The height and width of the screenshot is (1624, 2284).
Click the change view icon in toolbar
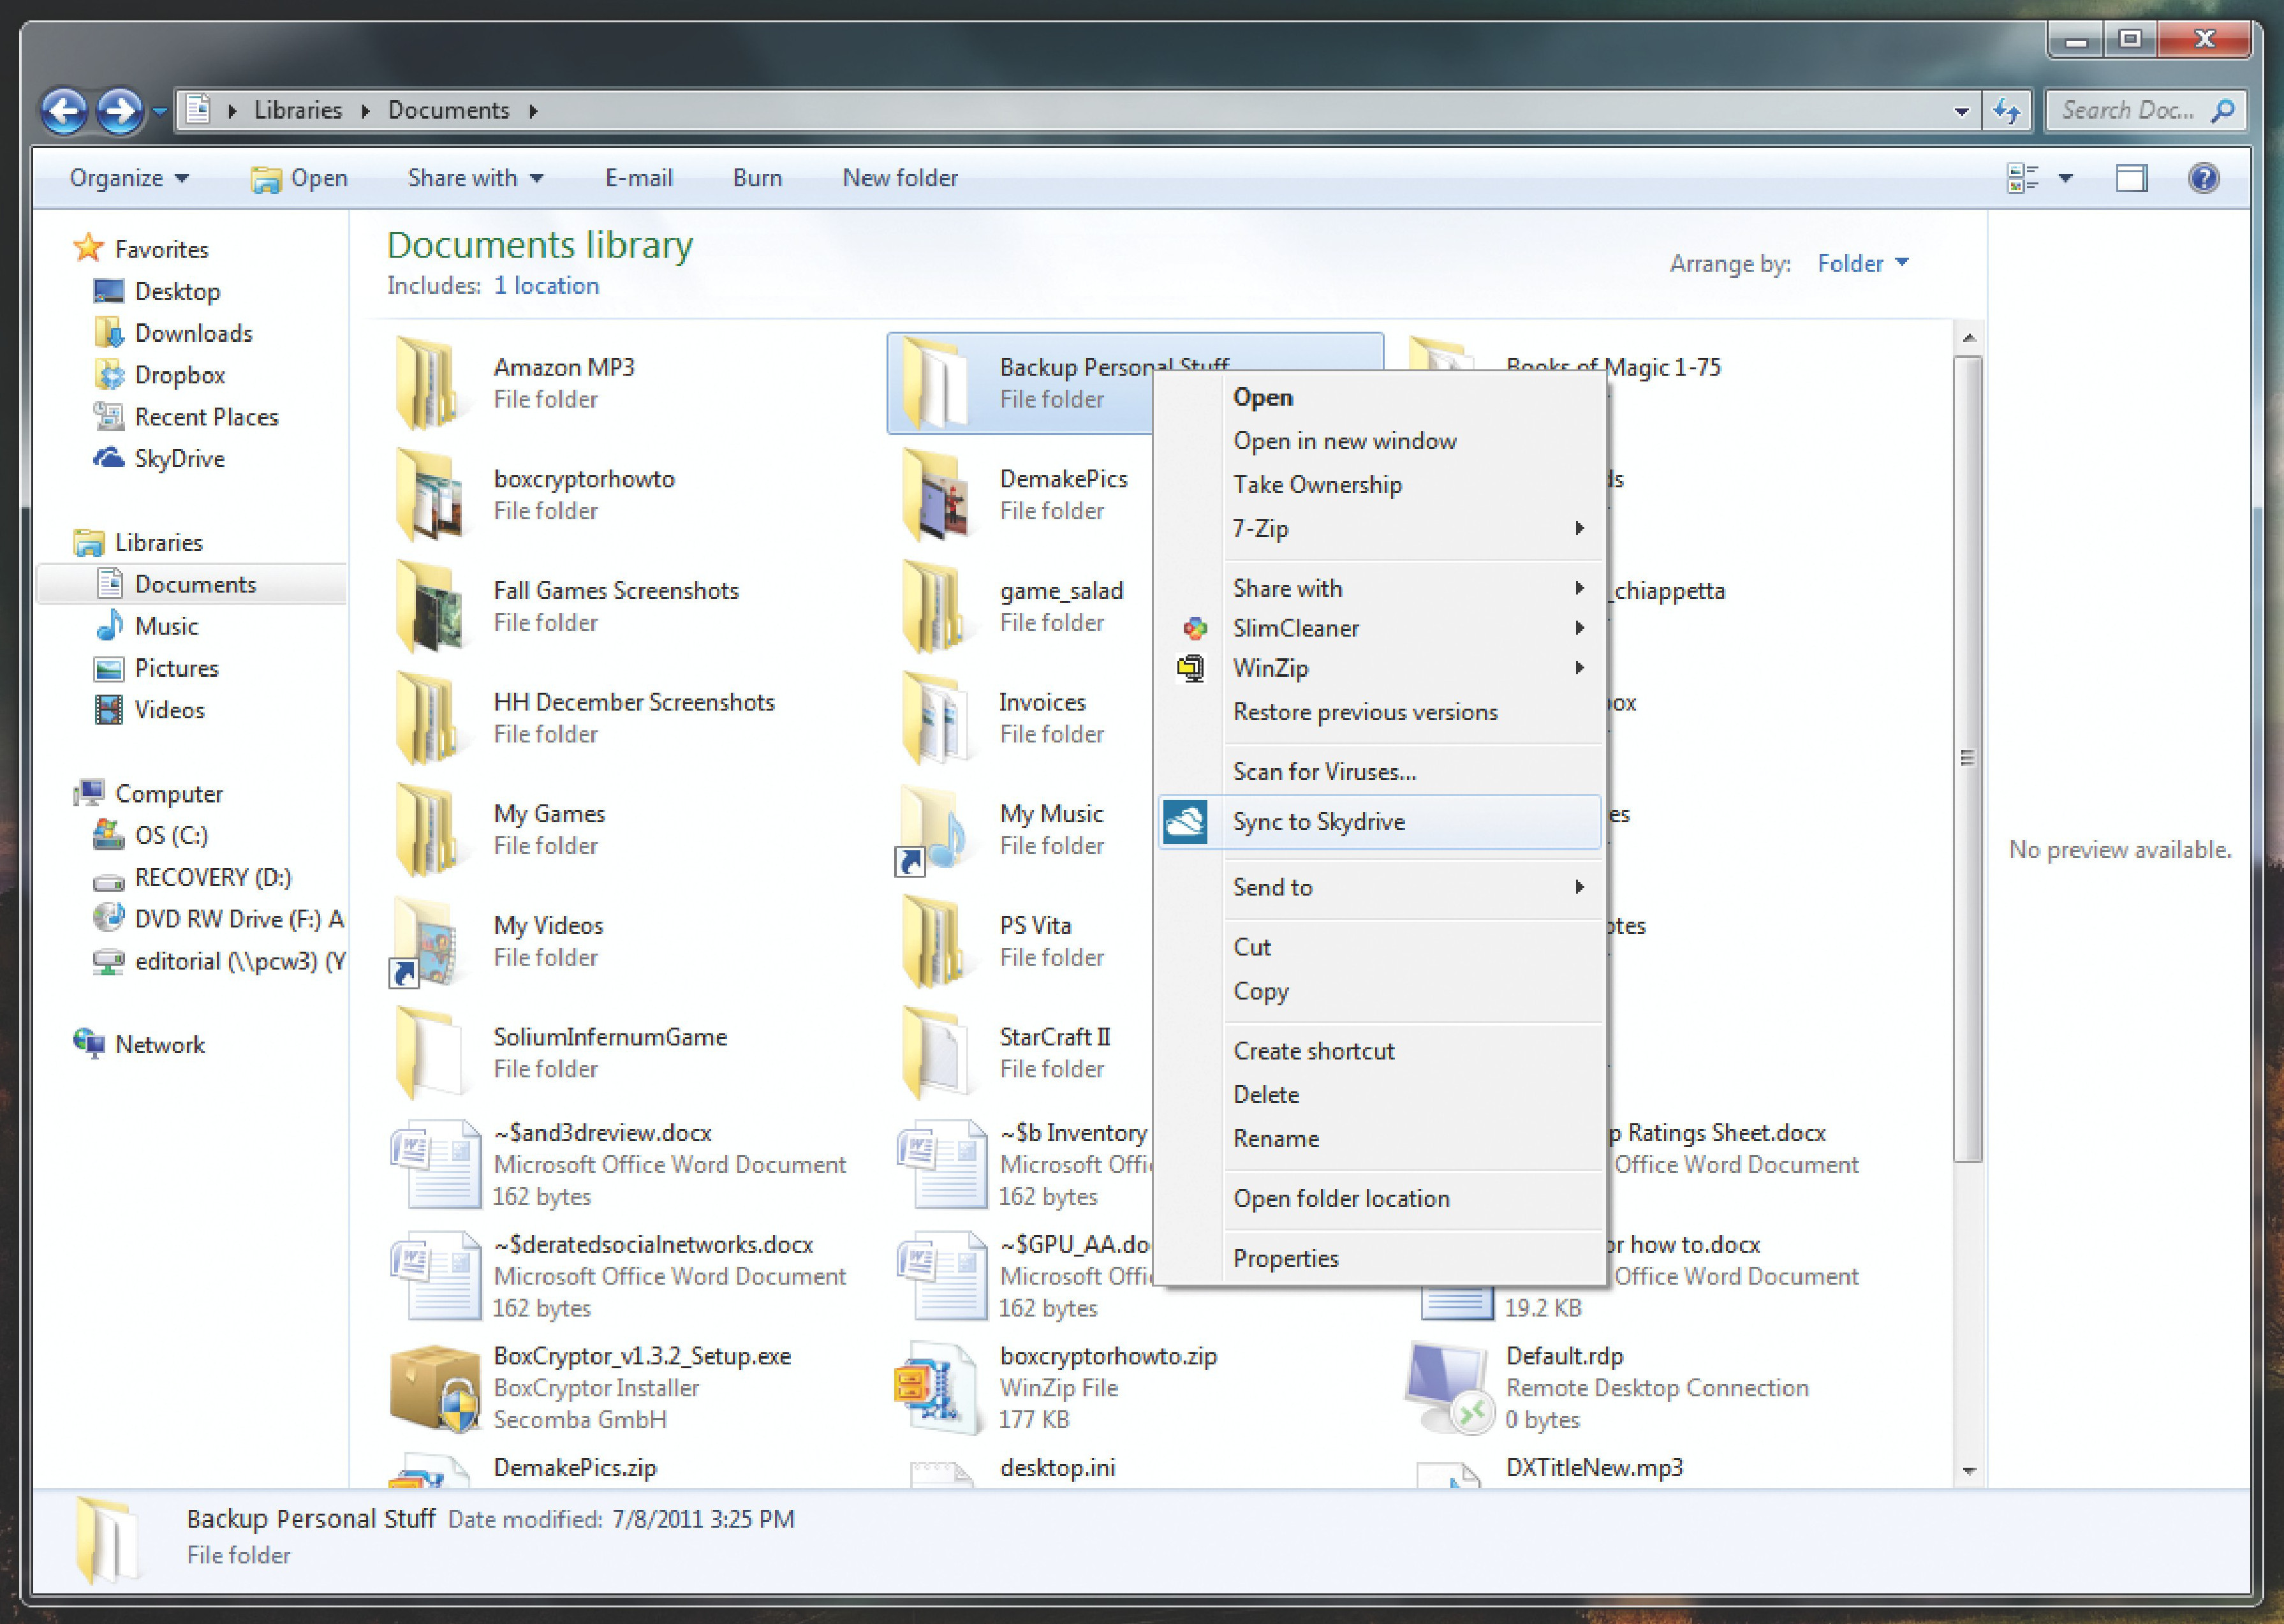(x=2022, y=179)
